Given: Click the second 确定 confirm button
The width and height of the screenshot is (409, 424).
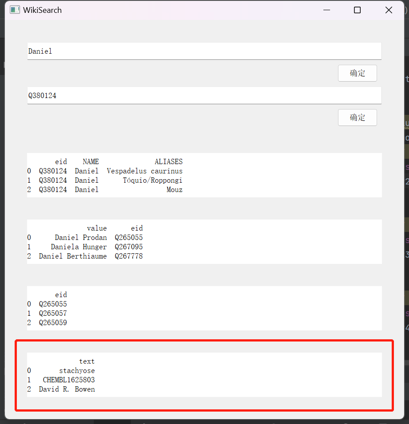Looking at the screenshot, I should [358, 117].
